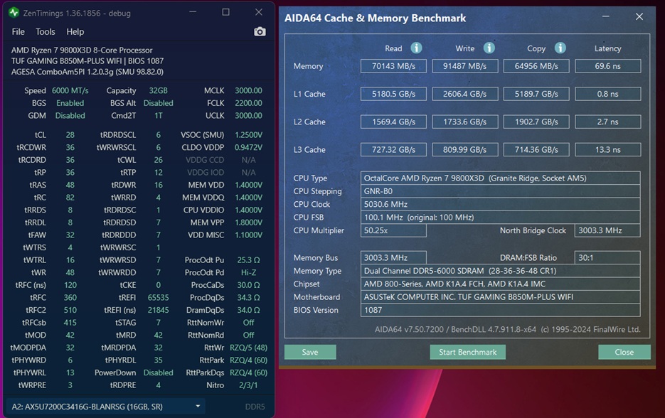The image size is (665, 418).
Task: Take screenshot with ZenTimings camera icon
Action: [x=260, y=32]
